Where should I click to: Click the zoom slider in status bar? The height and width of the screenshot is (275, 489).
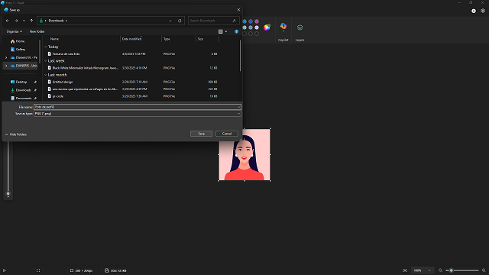[462, 270]
